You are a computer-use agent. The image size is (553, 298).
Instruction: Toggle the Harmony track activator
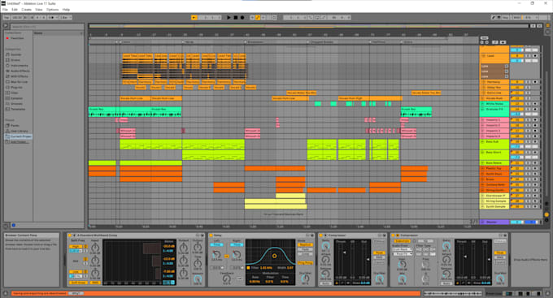(517, 82)
